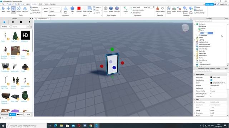Toggle Collisions in Tools group
Screen dimensions: 229x128
point(34,7)
